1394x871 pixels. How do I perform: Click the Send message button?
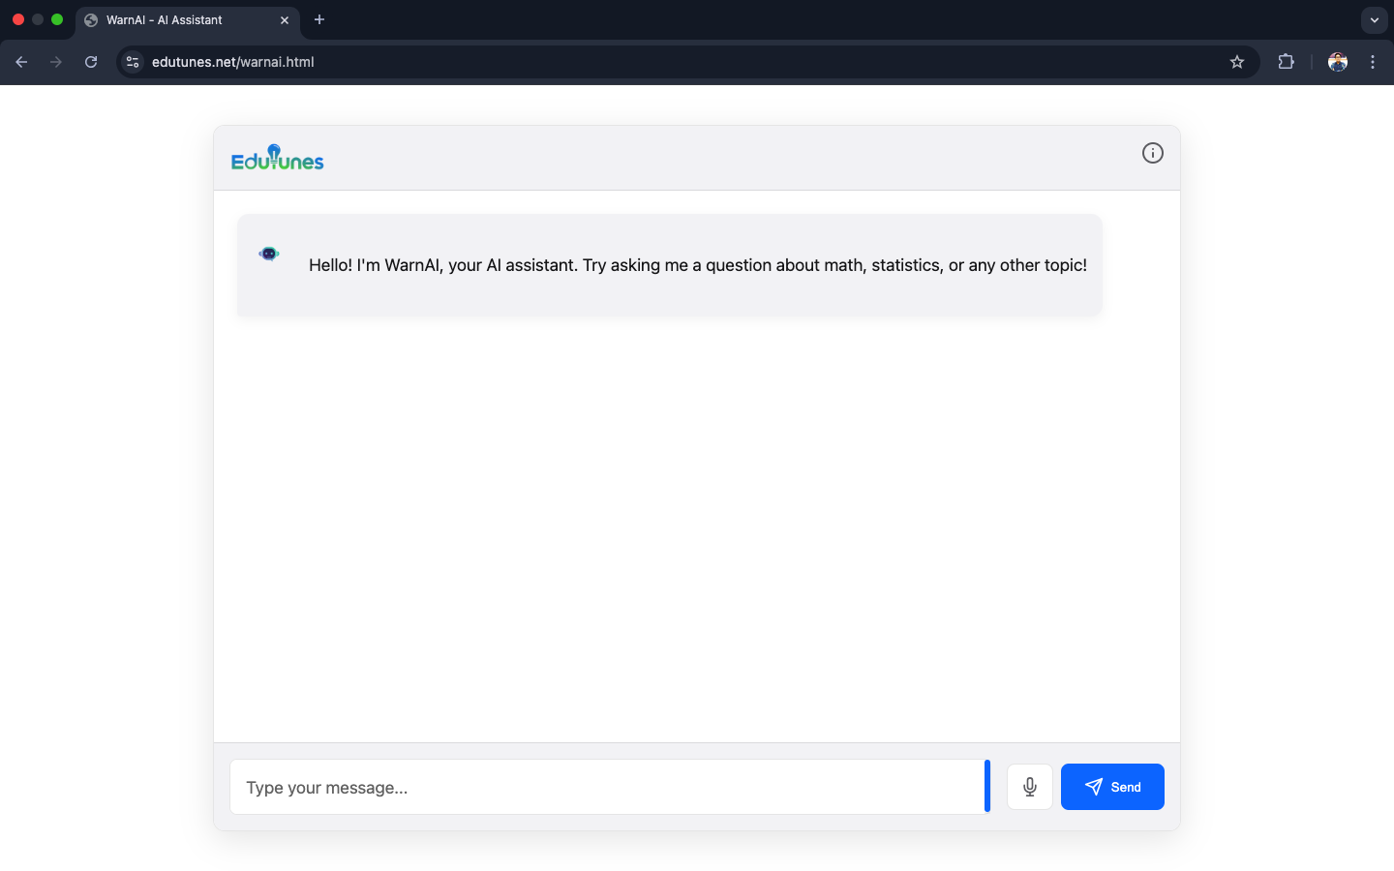[1112, 787]
